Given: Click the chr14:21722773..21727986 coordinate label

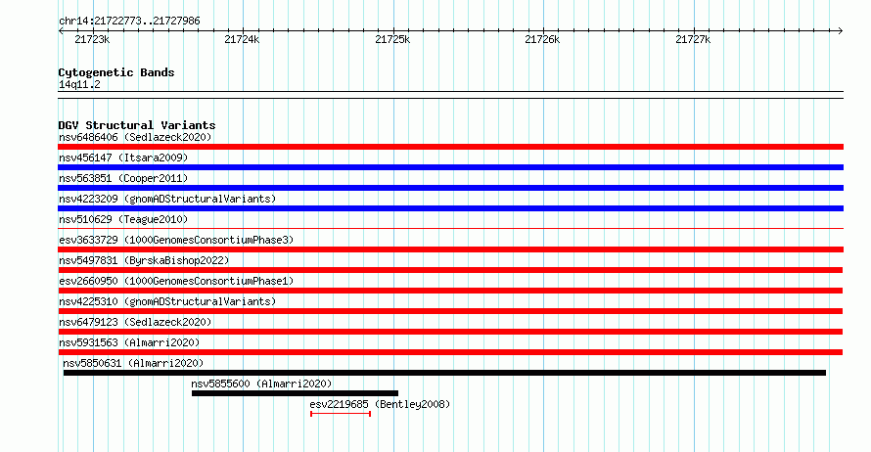Looking at the screenshot, I should click(129, 22).
